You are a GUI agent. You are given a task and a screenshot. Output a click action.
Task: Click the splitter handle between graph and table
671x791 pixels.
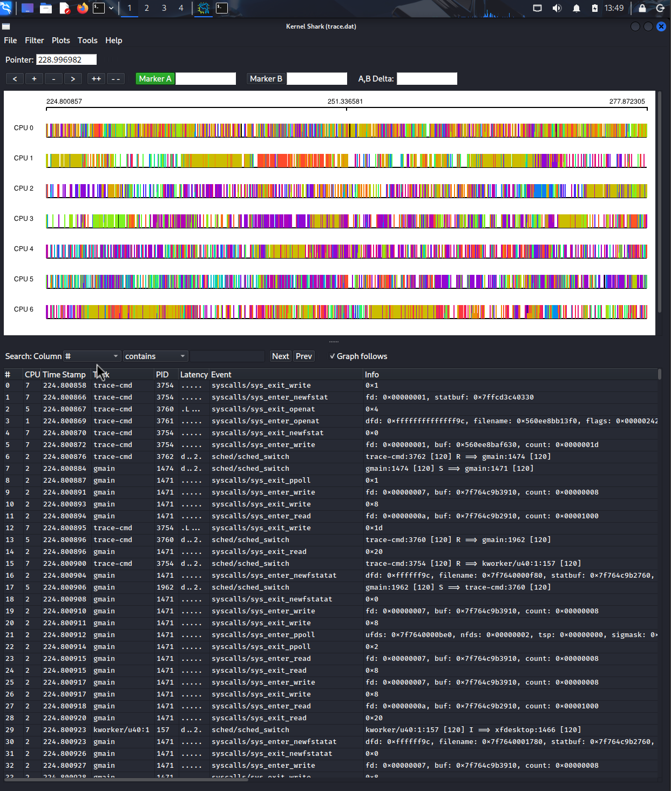coord(334,342)
